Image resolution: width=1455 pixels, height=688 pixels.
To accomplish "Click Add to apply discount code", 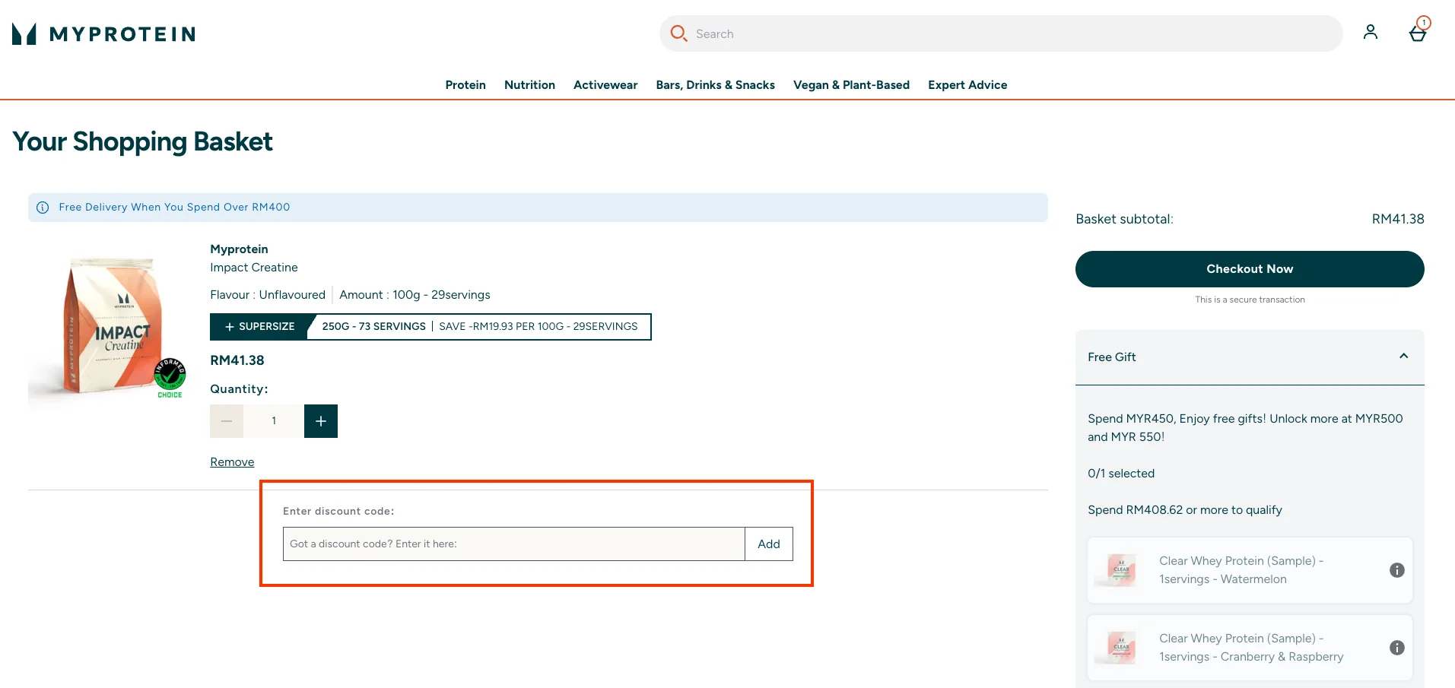I will click(769, 544).
